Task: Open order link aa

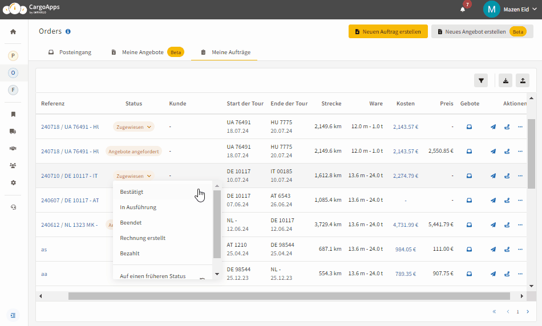Action: point(44,274)
